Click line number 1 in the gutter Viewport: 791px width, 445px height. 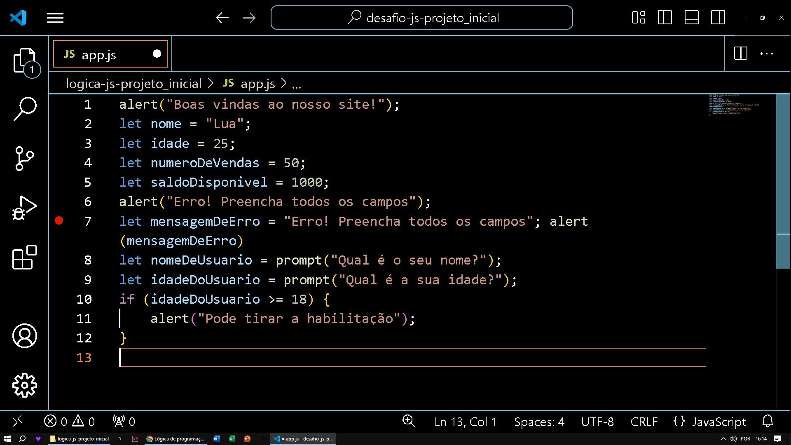point(88,105)
